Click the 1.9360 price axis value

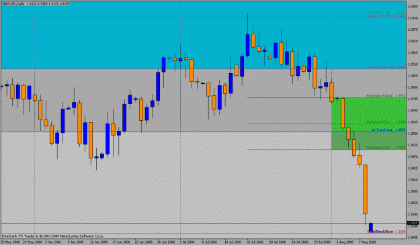coord(413,180)
